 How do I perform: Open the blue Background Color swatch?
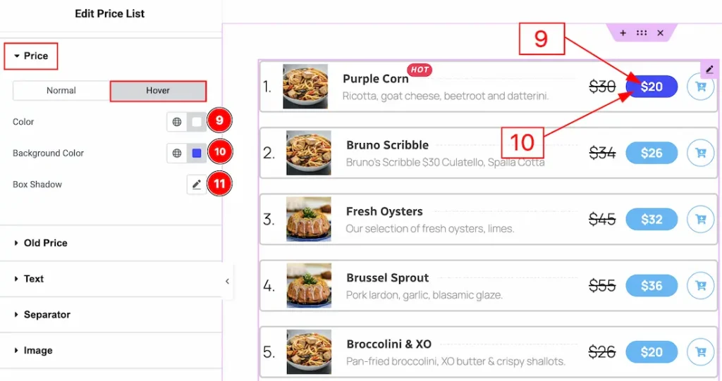click(197, 153)
